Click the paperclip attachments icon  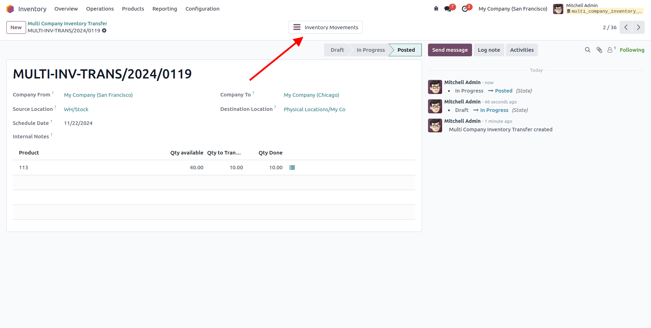[599, 50]
